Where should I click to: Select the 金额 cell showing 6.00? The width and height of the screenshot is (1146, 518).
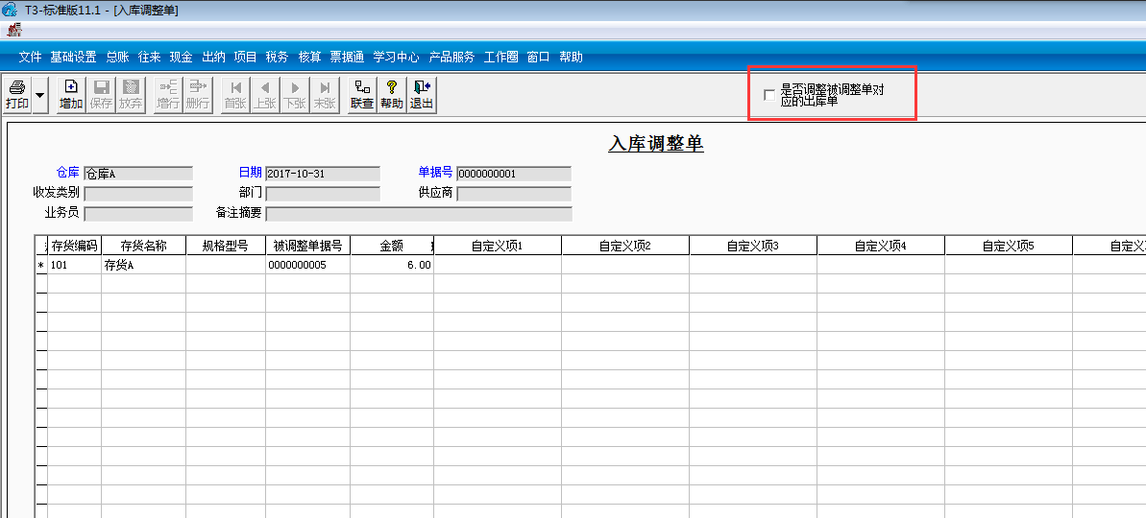[x=393, y=265]
